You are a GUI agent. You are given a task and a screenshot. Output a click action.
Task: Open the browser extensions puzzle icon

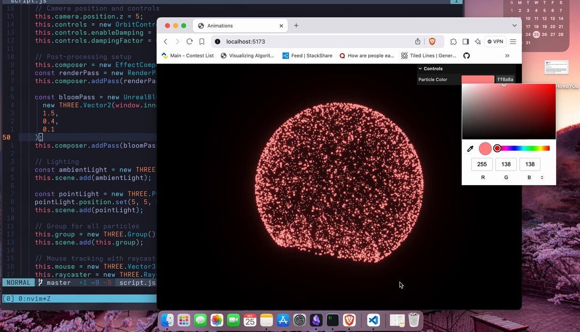tap(453, 42)
